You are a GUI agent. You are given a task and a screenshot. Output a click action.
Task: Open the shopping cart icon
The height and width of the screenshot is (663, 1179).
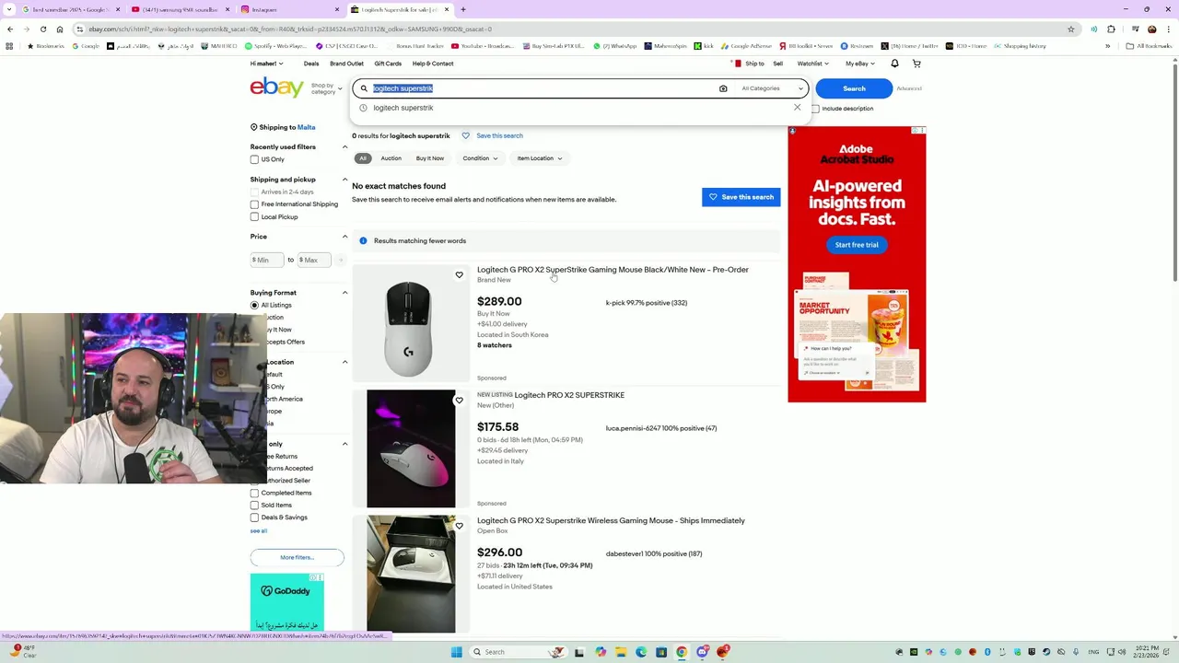point(916,64)
